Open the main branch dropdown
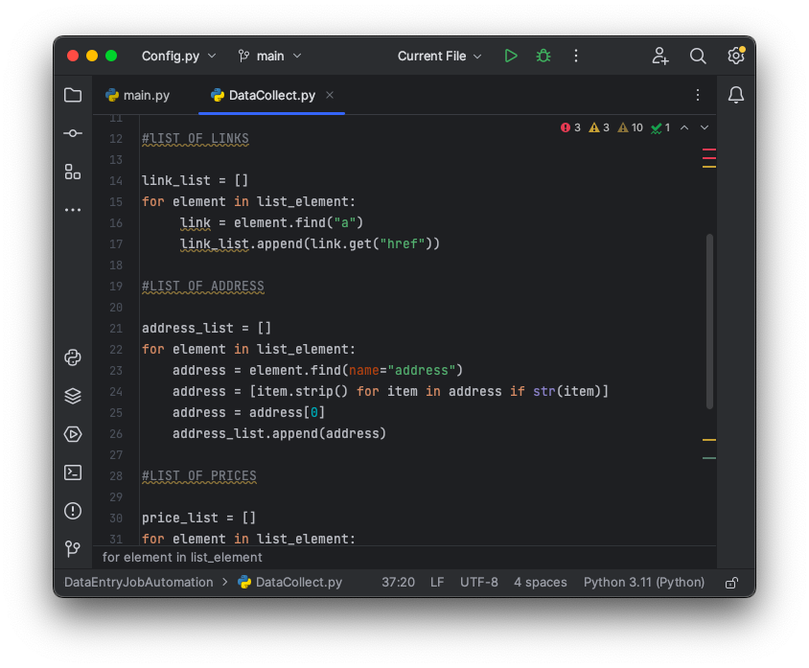The width and height of the screenshot is (809, 668). 269,56
